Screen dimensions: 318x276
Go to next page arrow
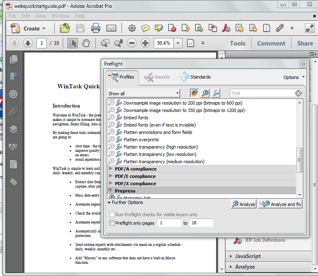[x=28, y=43]
